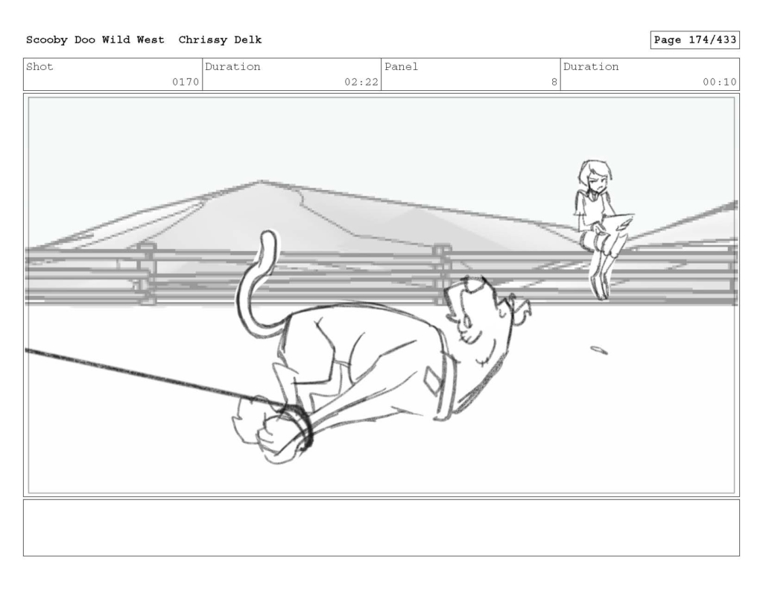Screen dimensions: 763x591
Task: Click the 'Panel' label
Action: point(401,66)
